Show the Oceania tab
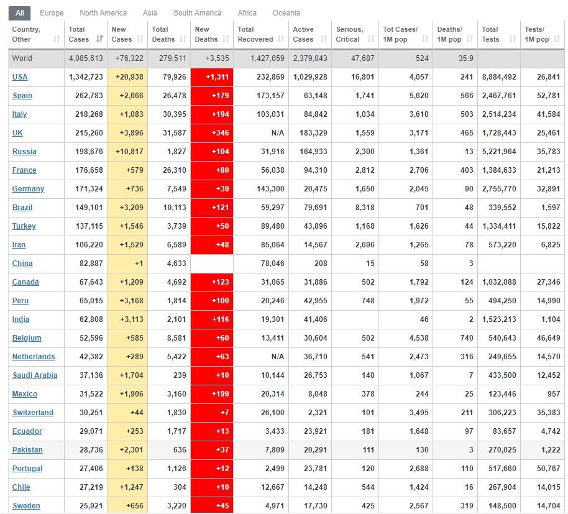The width and height of the screenshot is (568, 514). (x=286, y=12)
